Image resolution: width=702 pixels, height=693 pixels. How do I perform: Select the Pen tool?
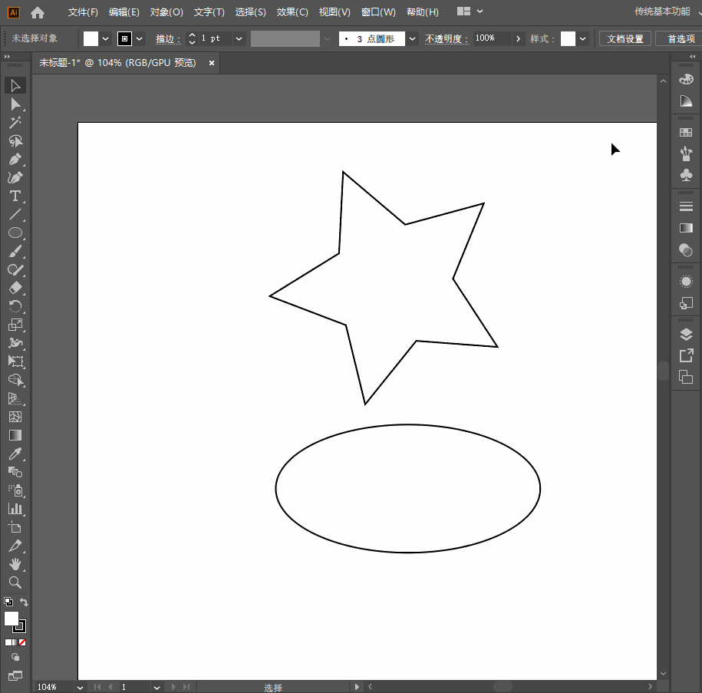pos(15,160)
